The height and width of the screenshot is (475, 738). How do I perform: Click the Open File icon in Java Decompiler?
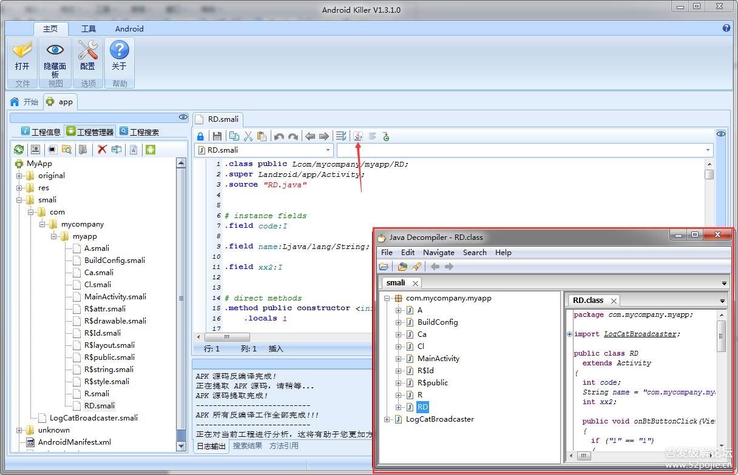click(x=384, y=267)
